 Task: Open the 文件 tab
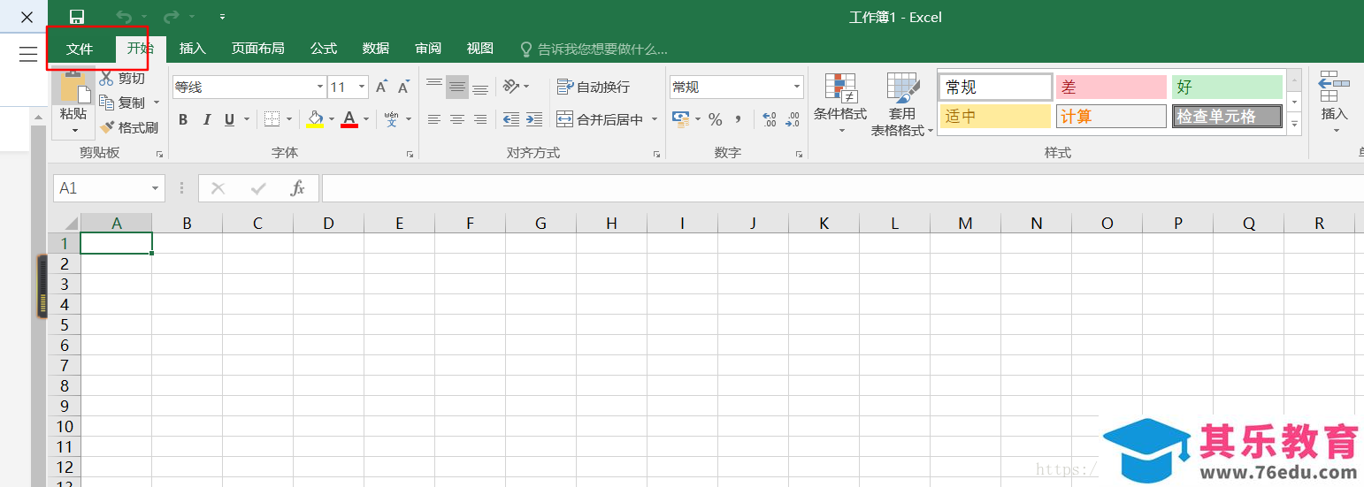(x=80, y=49)
